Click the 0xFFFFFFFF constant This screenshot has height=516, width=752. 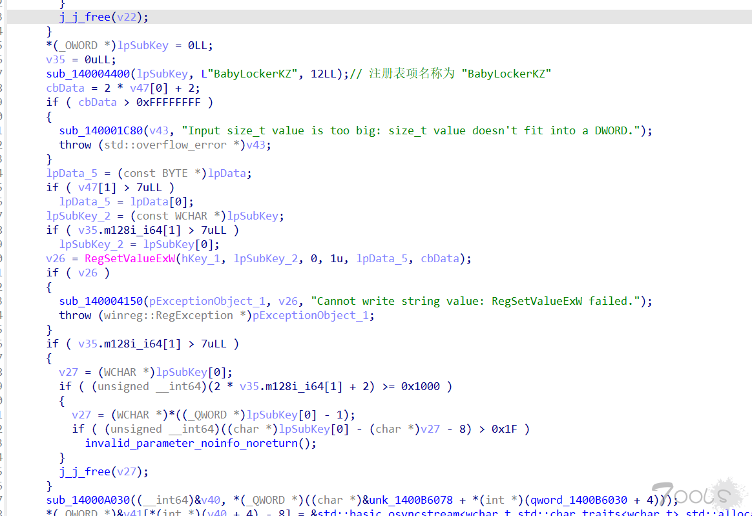tap(168, 102)
